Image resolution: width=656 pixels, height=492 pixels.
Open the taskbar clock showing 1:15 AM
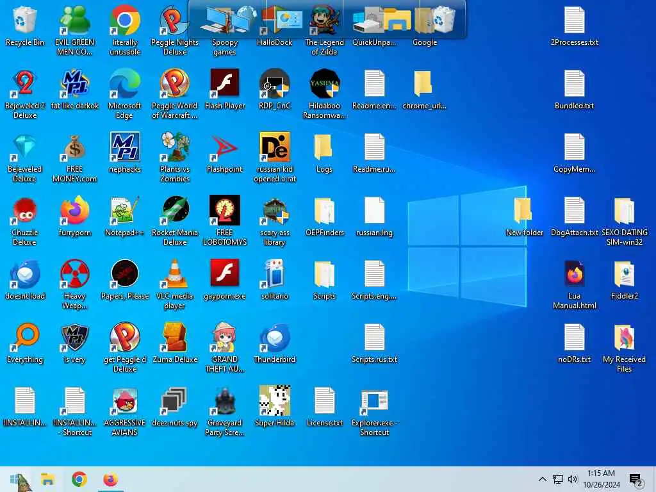pyautogui.click(x=601, y=479)
